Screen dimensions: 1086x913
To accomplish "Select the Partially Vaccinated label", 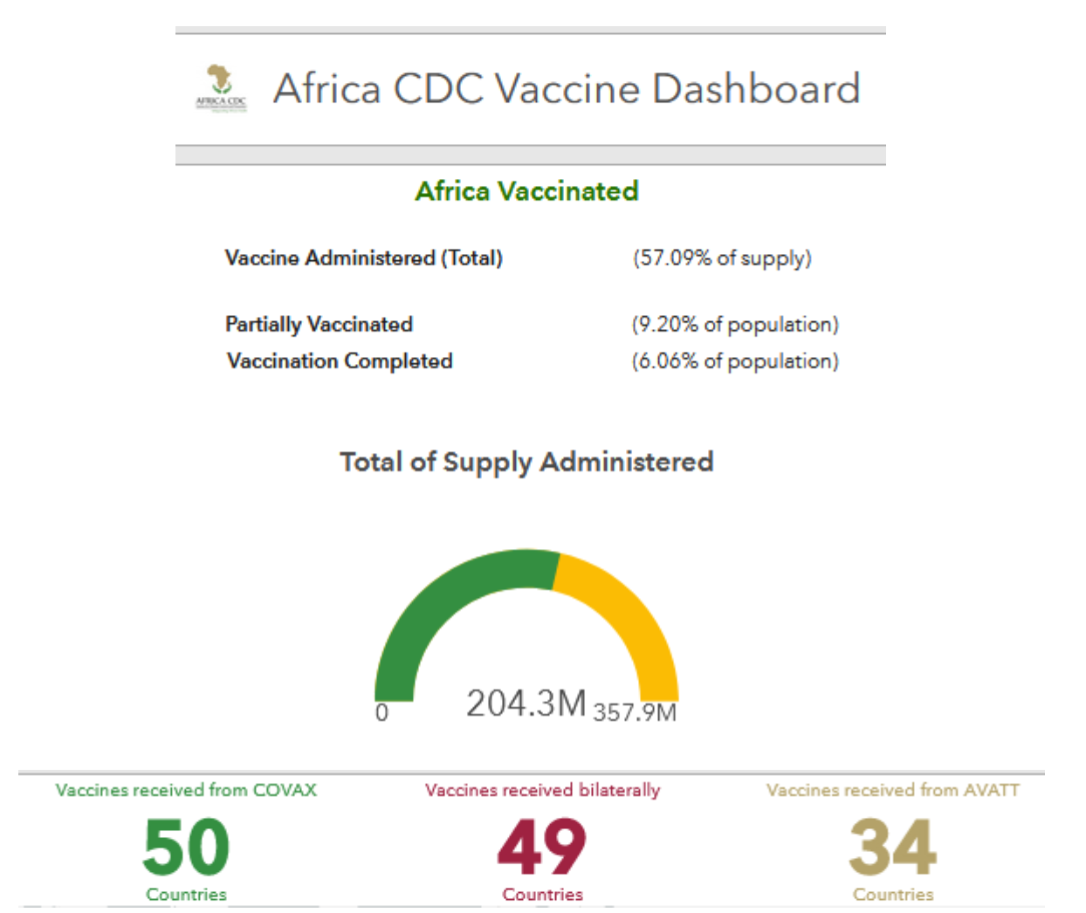I will (319, 325).
